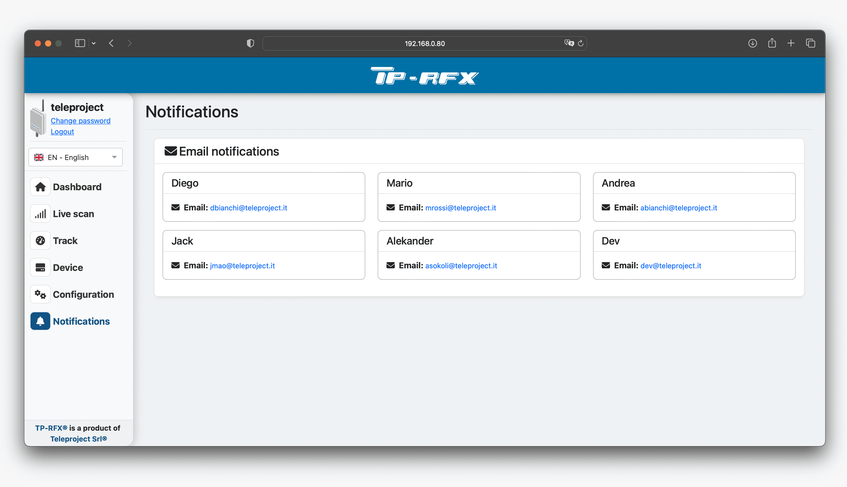Click the Device server icon
This screenshot has width=847, height=487.
coord(40,267)
